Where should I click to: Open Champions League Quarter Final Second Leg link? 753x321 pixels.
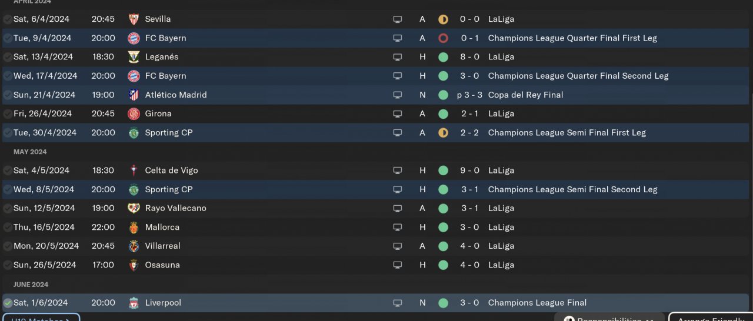578,76
